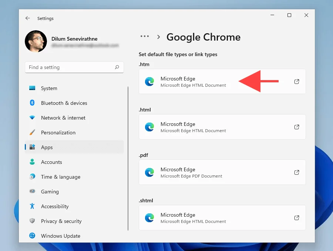Open Personalization settings
The height and width of the screenshot is (251, 333).
coord(74,133)
